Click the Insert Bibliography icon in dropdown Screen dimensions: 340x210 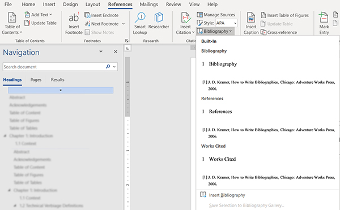pos(203,195)
